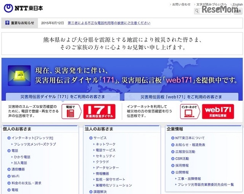Click the Kumamoto earthquake condolence message

tap(122, 44)
